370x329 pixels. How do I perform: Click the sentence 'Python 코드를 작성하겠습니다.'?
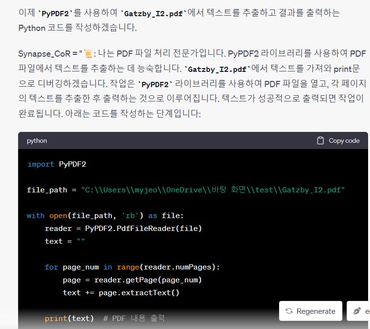pos(78,28)
